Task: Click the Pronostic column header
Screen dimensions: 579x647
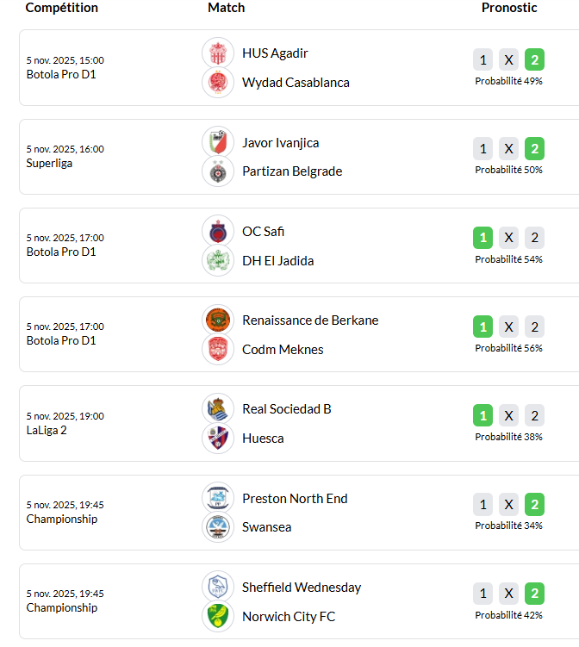Action: click(509, 8)
